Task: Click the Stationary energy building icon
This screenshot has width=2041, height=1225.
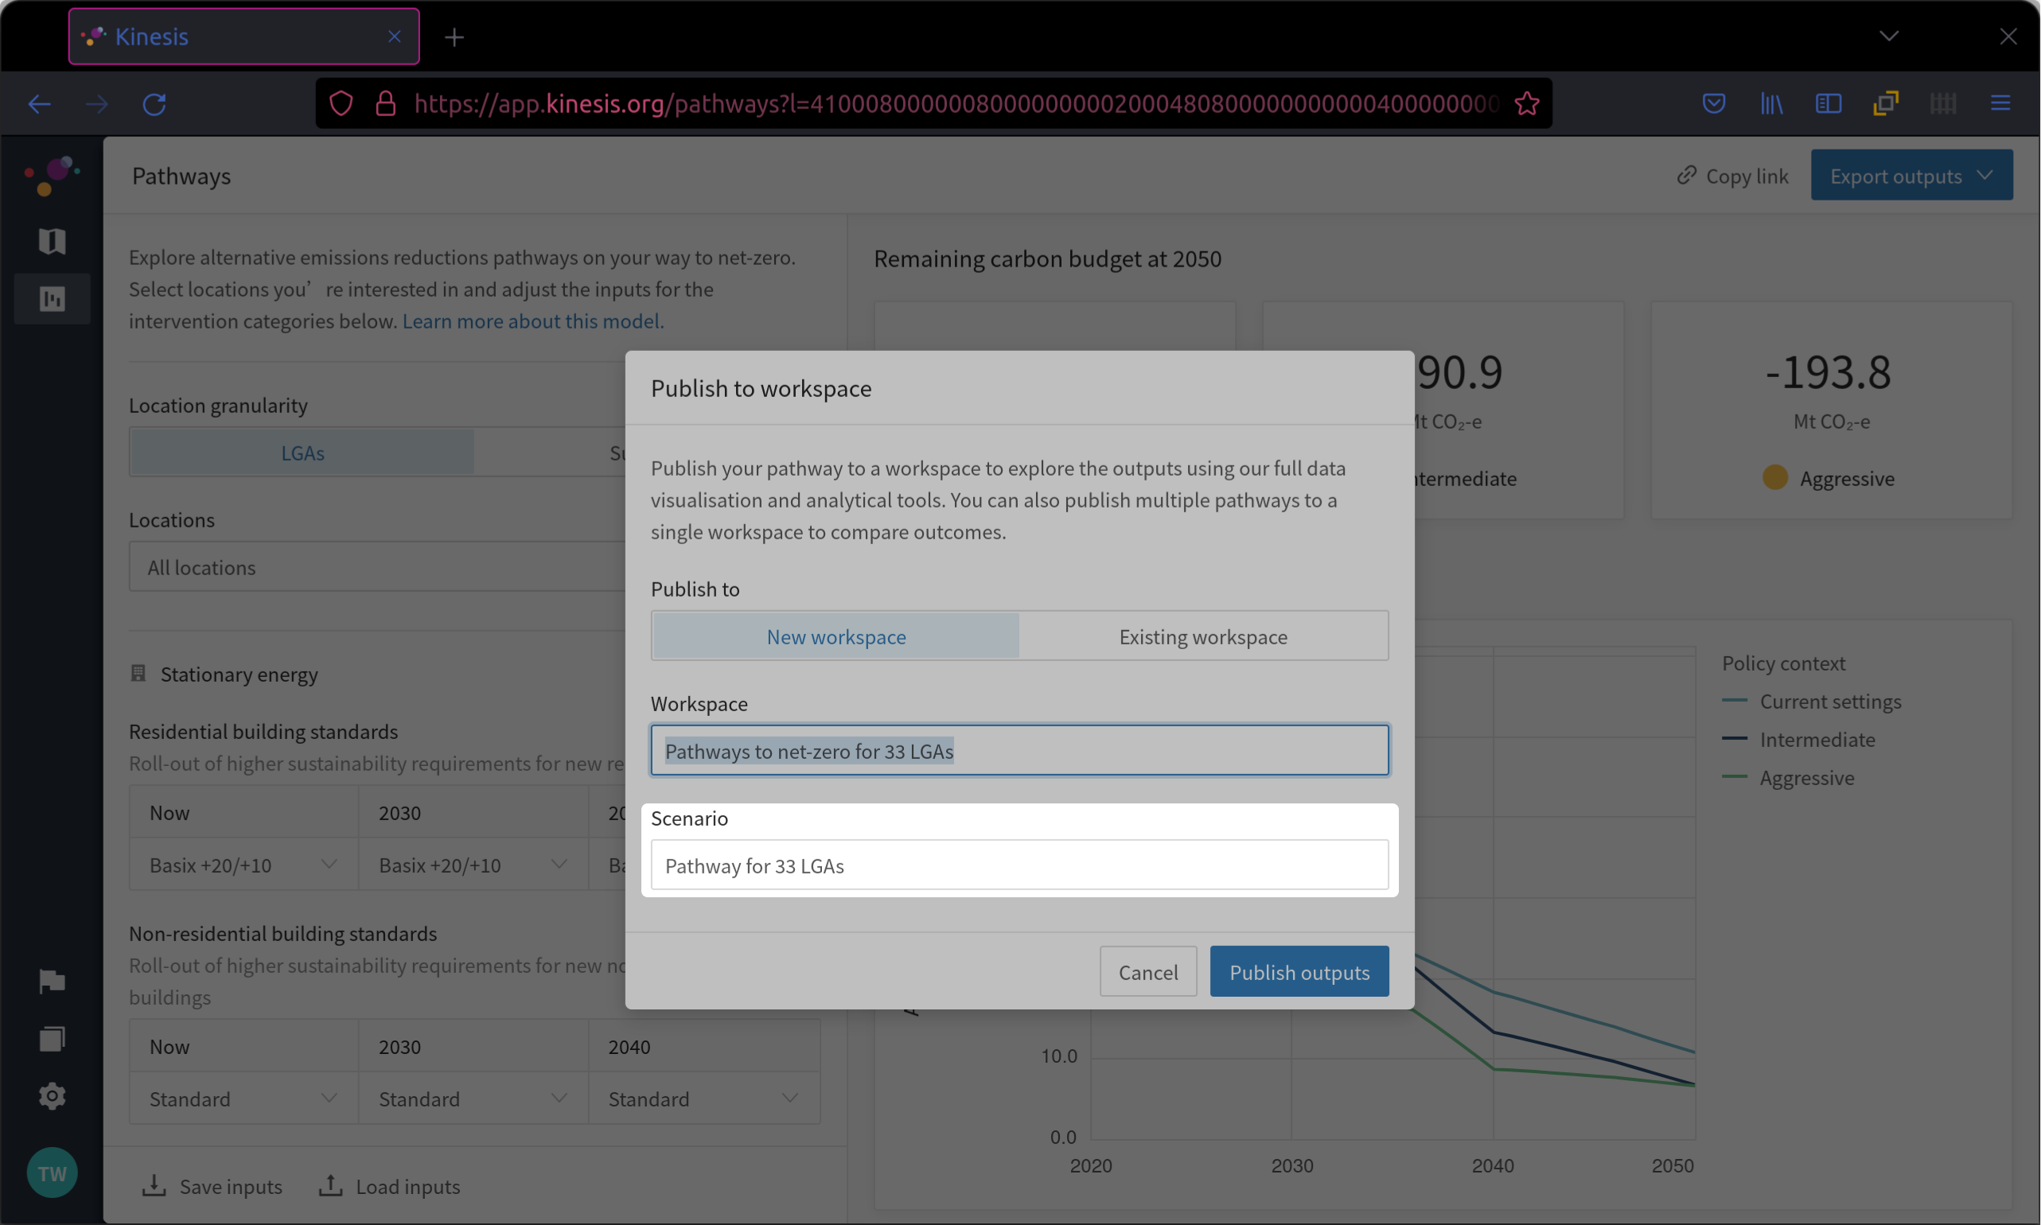Action: tap(138, 674)
